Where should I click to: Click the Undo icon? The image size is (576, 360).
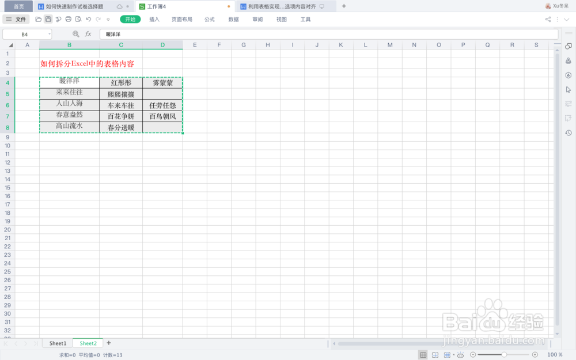pos(88,19)
